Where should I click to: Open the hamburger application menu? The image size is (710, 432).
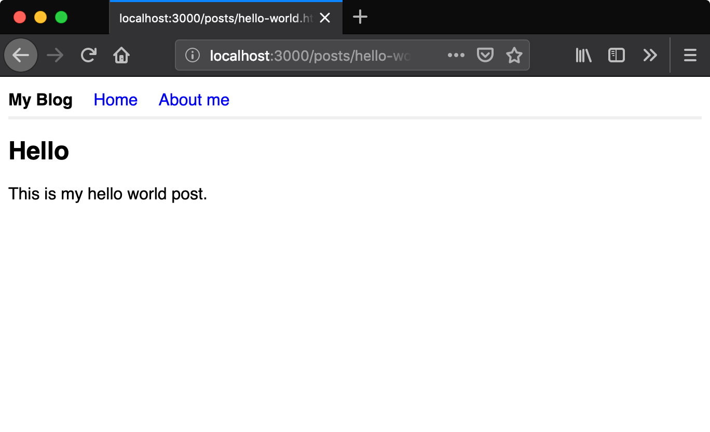point(690,55)
